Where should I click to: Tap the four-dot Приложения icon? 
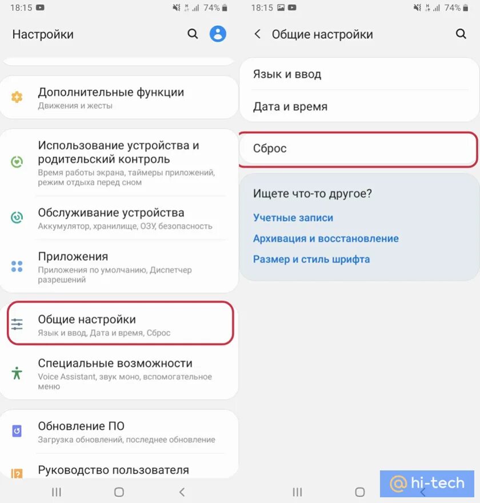point(17,266)
